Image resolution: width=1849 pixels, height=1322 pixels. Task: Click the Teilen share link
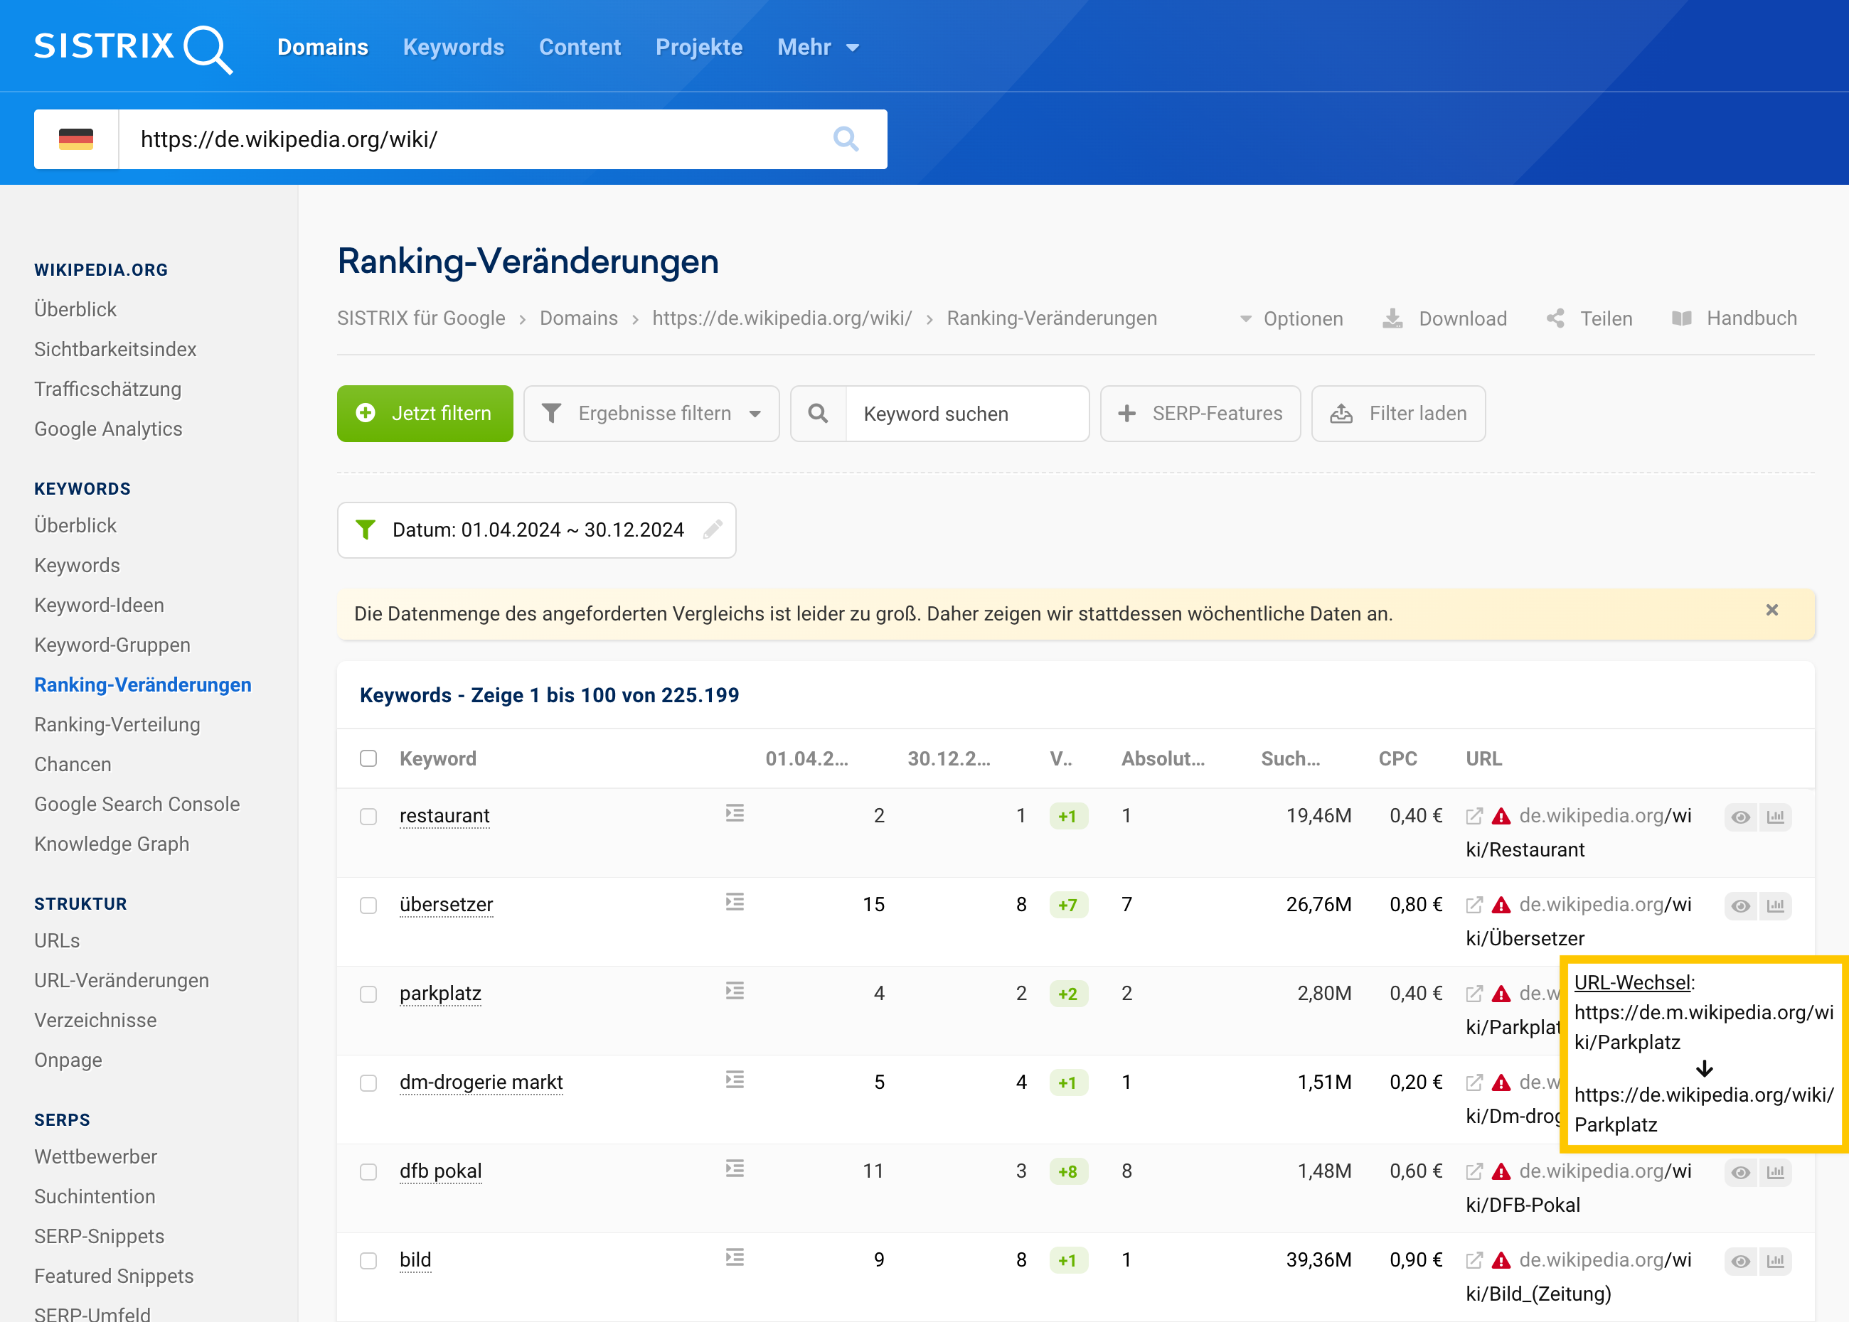click(1589, 318)
